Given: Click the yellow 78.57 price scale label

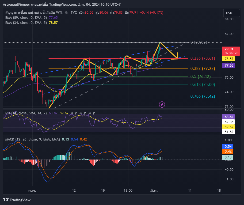Looking at the screenshot, I should (x=229, y=59).
